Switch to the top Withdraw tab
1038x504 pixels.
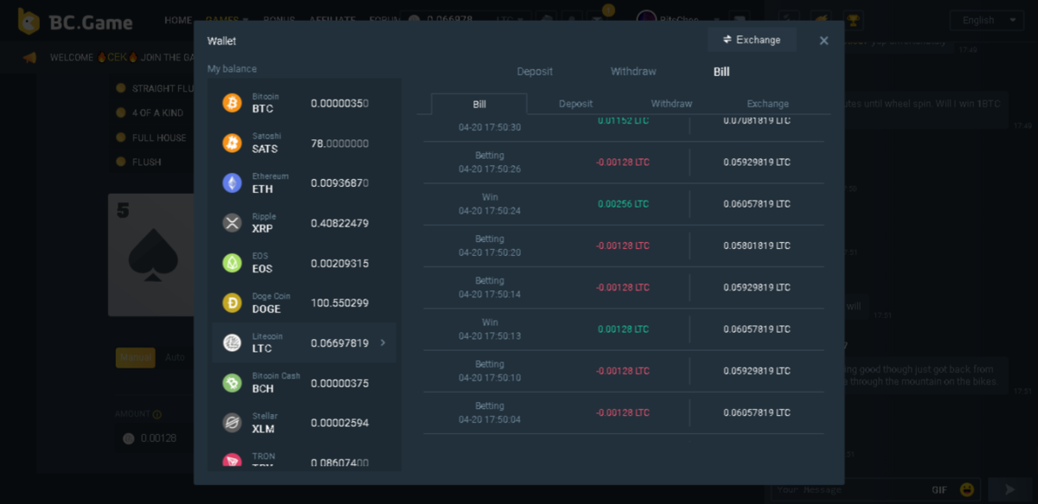pyautogui.click(x=633, y=72)
